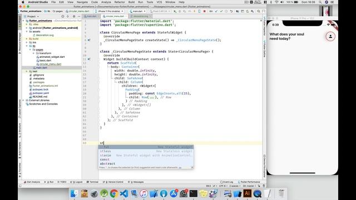
Task: Hide the Project panel with minus icon
Action: coord(79,16)
